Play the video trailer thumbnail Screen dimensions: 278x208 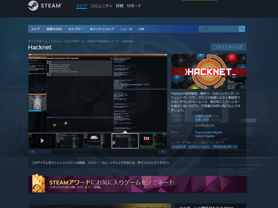pyautogui.click(x=42, y=141)
